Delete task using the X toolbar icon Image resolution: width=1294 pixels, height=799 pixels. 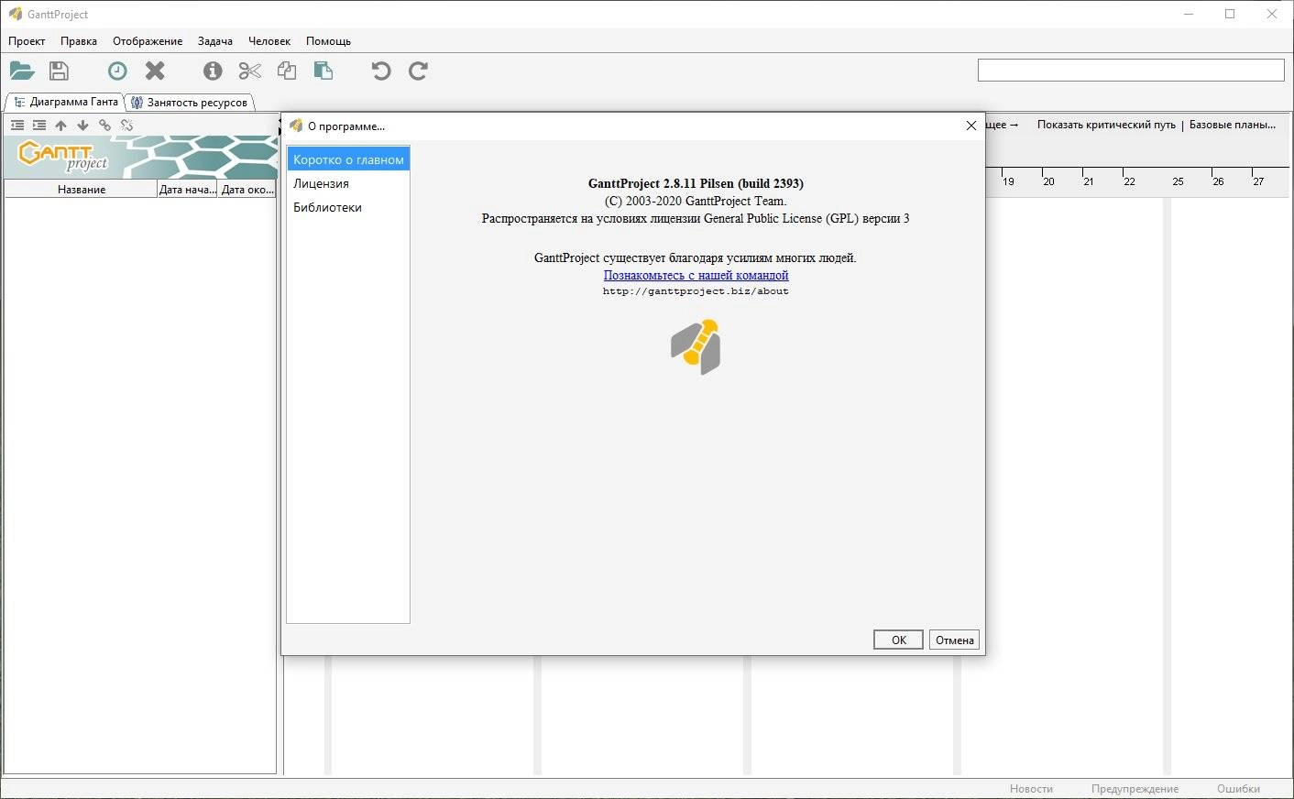155,71
